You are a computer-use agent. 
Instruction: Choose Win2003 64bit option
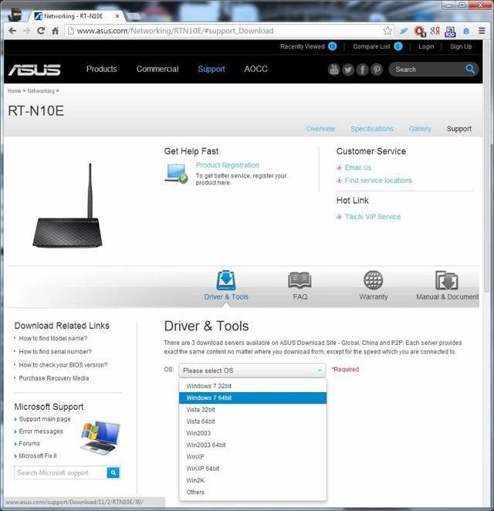[252, 445]
